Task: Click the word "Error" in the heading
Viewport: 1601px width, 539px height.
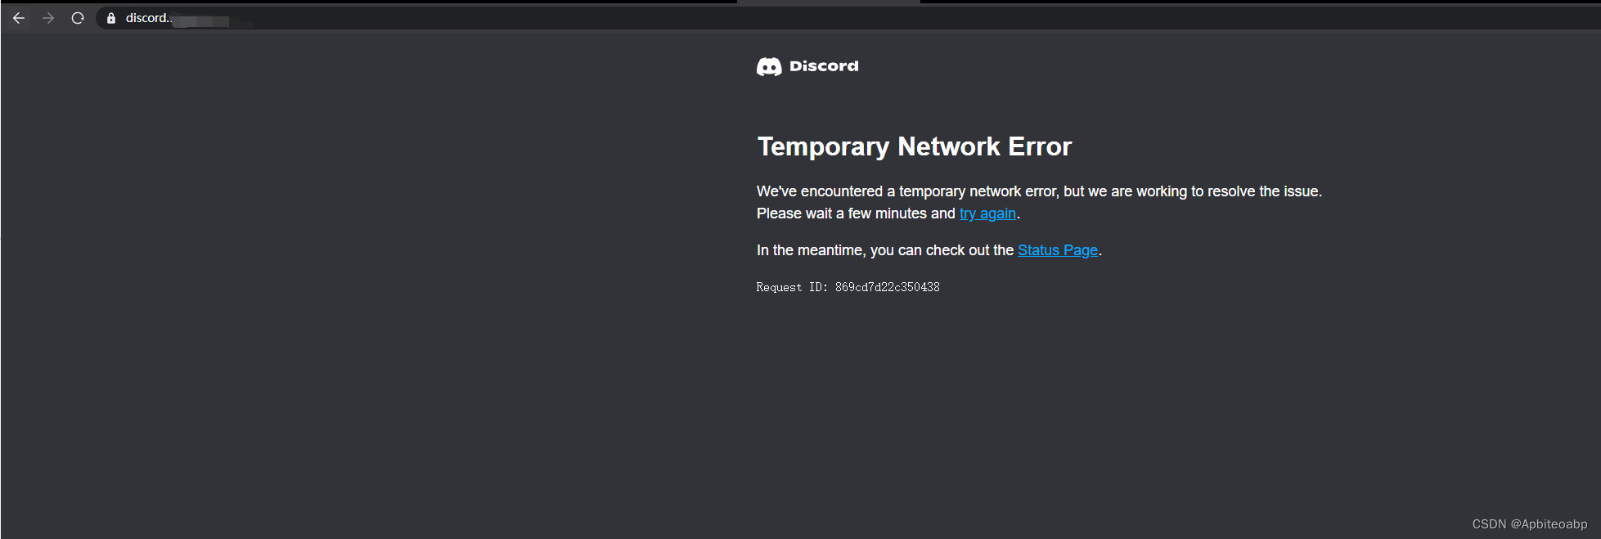Action: (1040, 146)
